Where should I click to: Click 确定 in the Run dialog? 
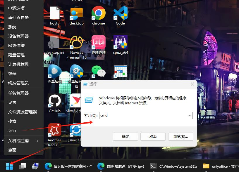click(125, 137)
